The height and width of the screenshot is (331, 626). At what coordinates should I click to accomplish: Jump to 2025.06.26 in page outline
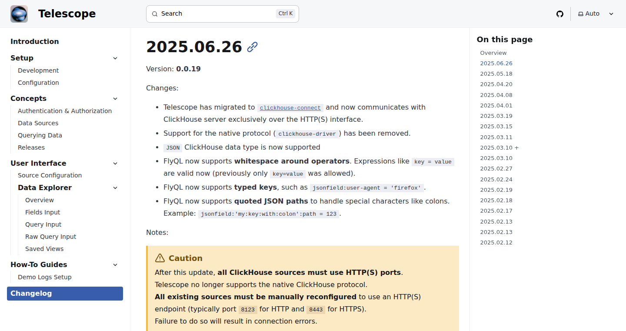[x=496, y=64]
